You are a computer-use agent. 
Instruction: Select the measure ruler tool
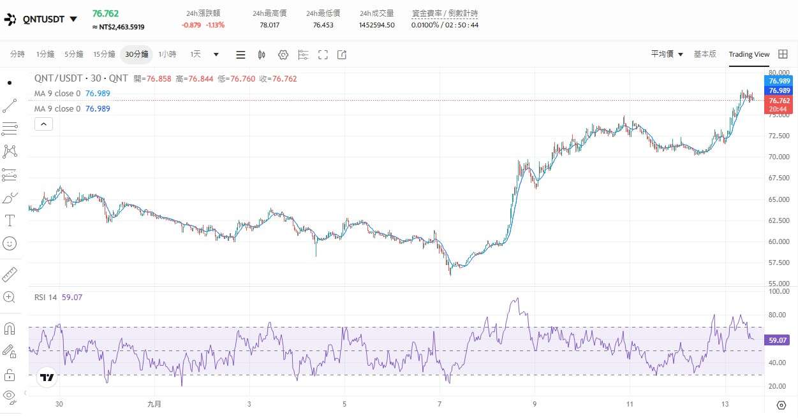pos(9,275)
